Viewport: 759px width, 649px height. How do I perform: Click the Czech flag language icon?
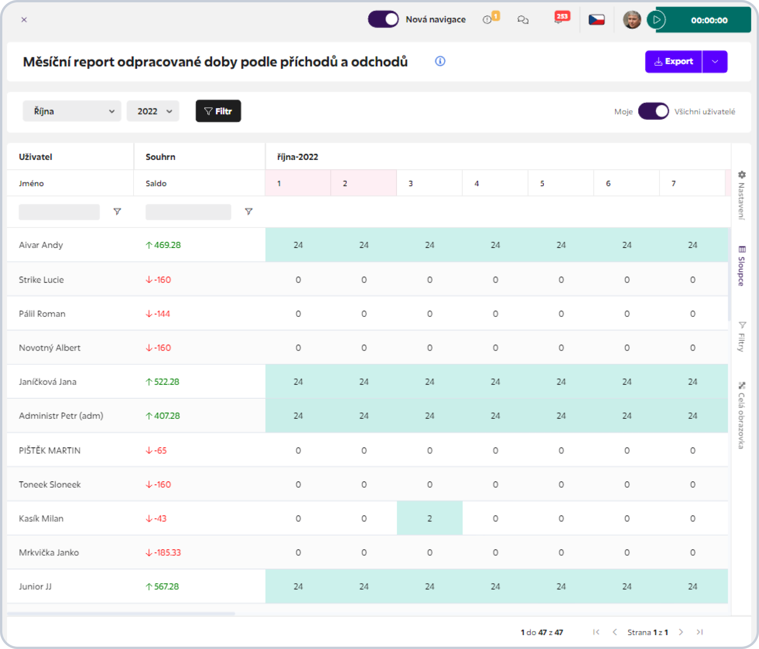point(596,20)
